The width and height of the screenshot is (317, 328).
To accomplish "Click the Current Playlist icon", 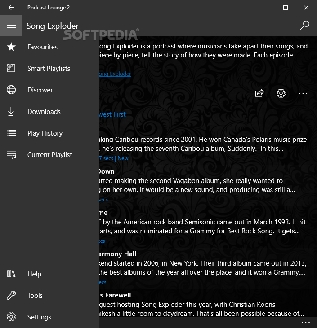I will (11, 155).
